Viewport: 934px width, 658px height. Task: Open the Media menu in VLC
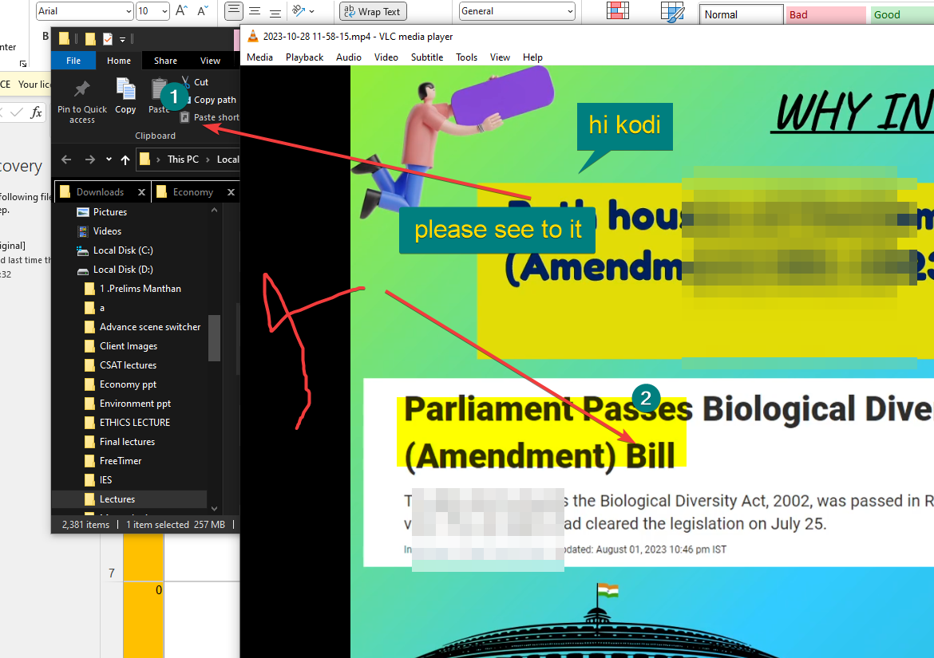point(259,57)
